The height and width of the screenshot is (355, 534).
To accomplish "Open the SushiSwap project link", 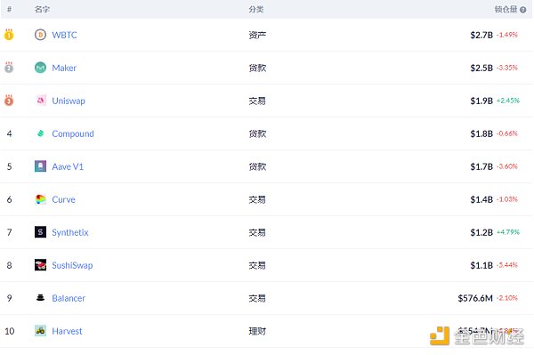I will pyautogui.click(x=72, y=265).
